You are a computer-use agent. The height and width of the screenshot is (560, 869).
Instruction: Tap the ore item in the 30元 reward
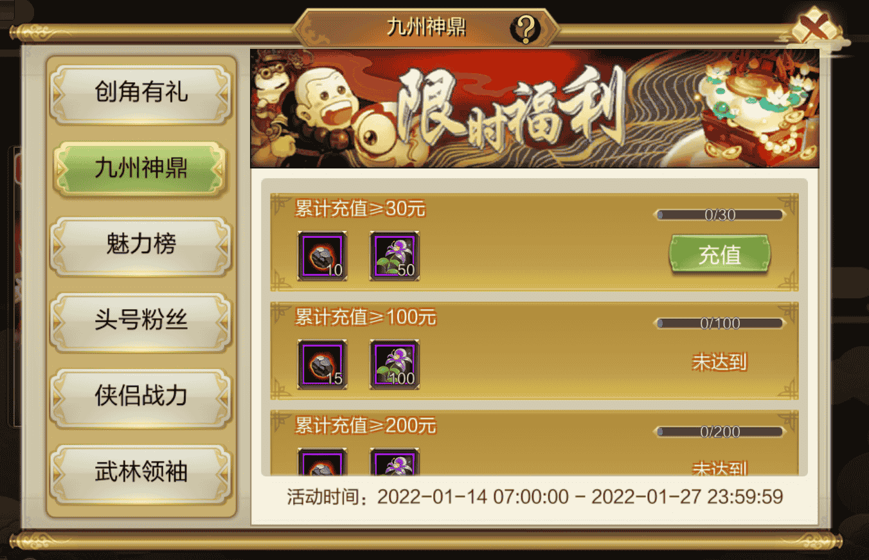322,256
